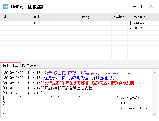The width and height of the screenshot is (159, 121).
Task: Click the 公告 welcome log line
Action: click(x=66, y=73)
